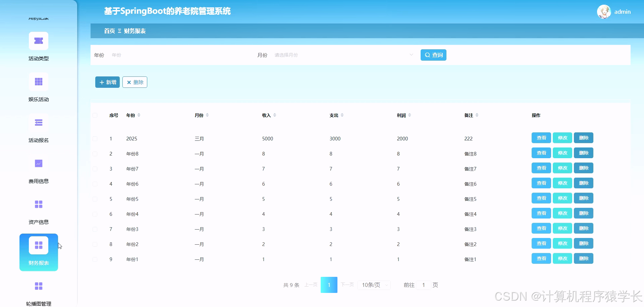Click page number 1 in pagination

(x=329, y=285)
